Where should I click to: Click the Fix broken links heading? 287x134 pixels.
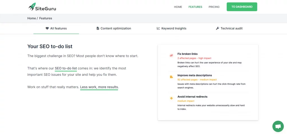coord(188,54)
